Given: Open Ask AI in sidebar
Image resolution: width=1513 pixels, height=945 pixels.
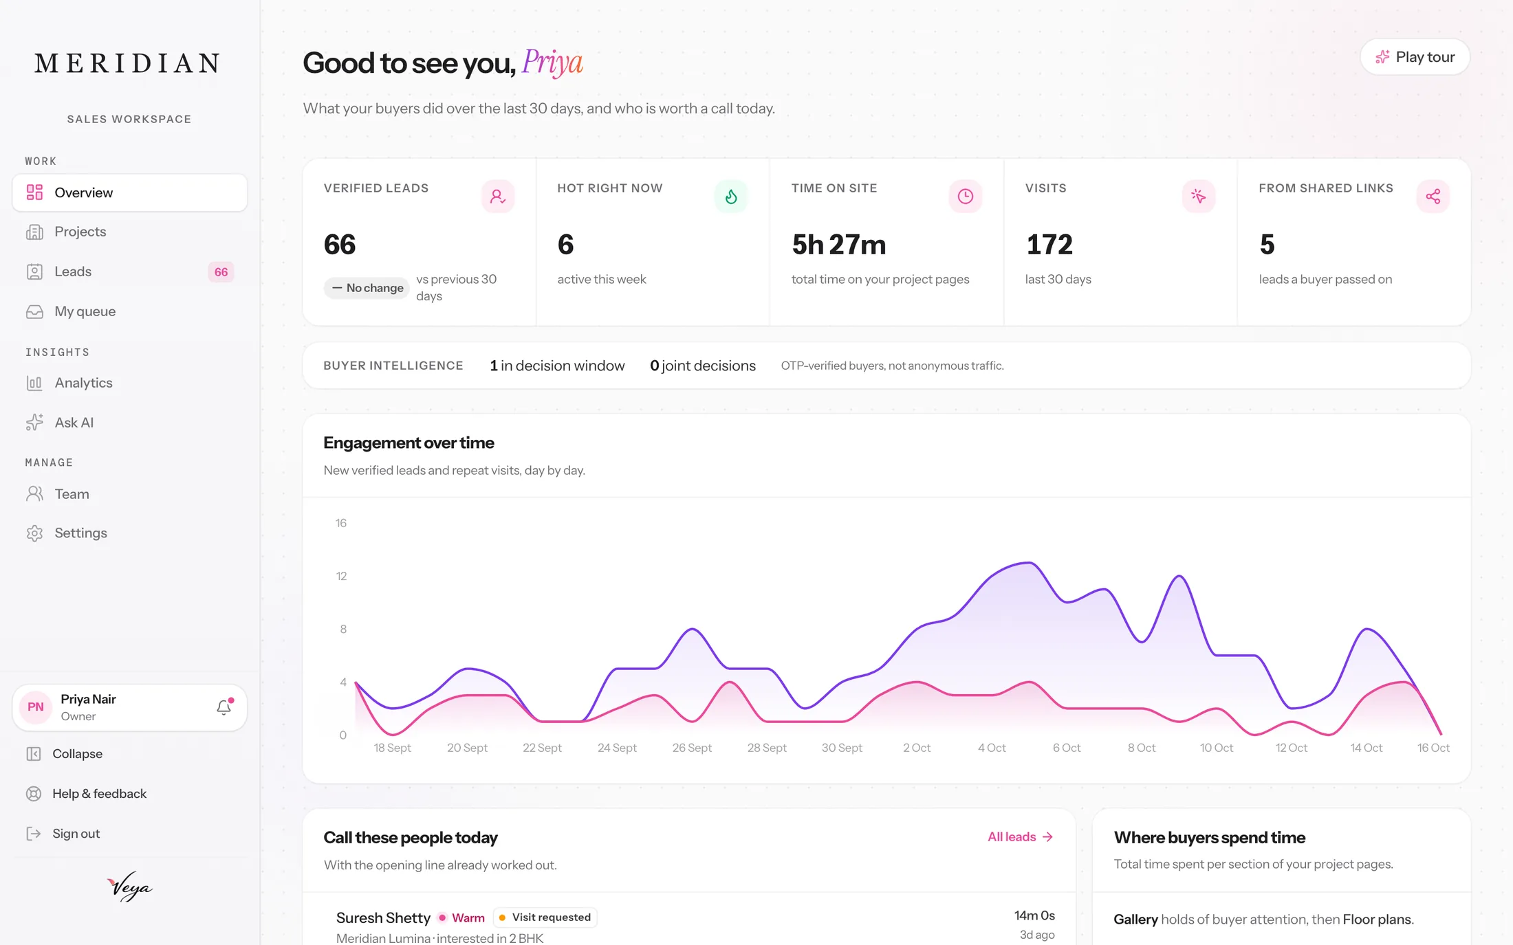Looking at the screenshot, I should point(129,423).
